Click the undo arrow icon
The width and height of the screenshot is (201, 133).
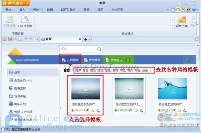pos(26,39)
